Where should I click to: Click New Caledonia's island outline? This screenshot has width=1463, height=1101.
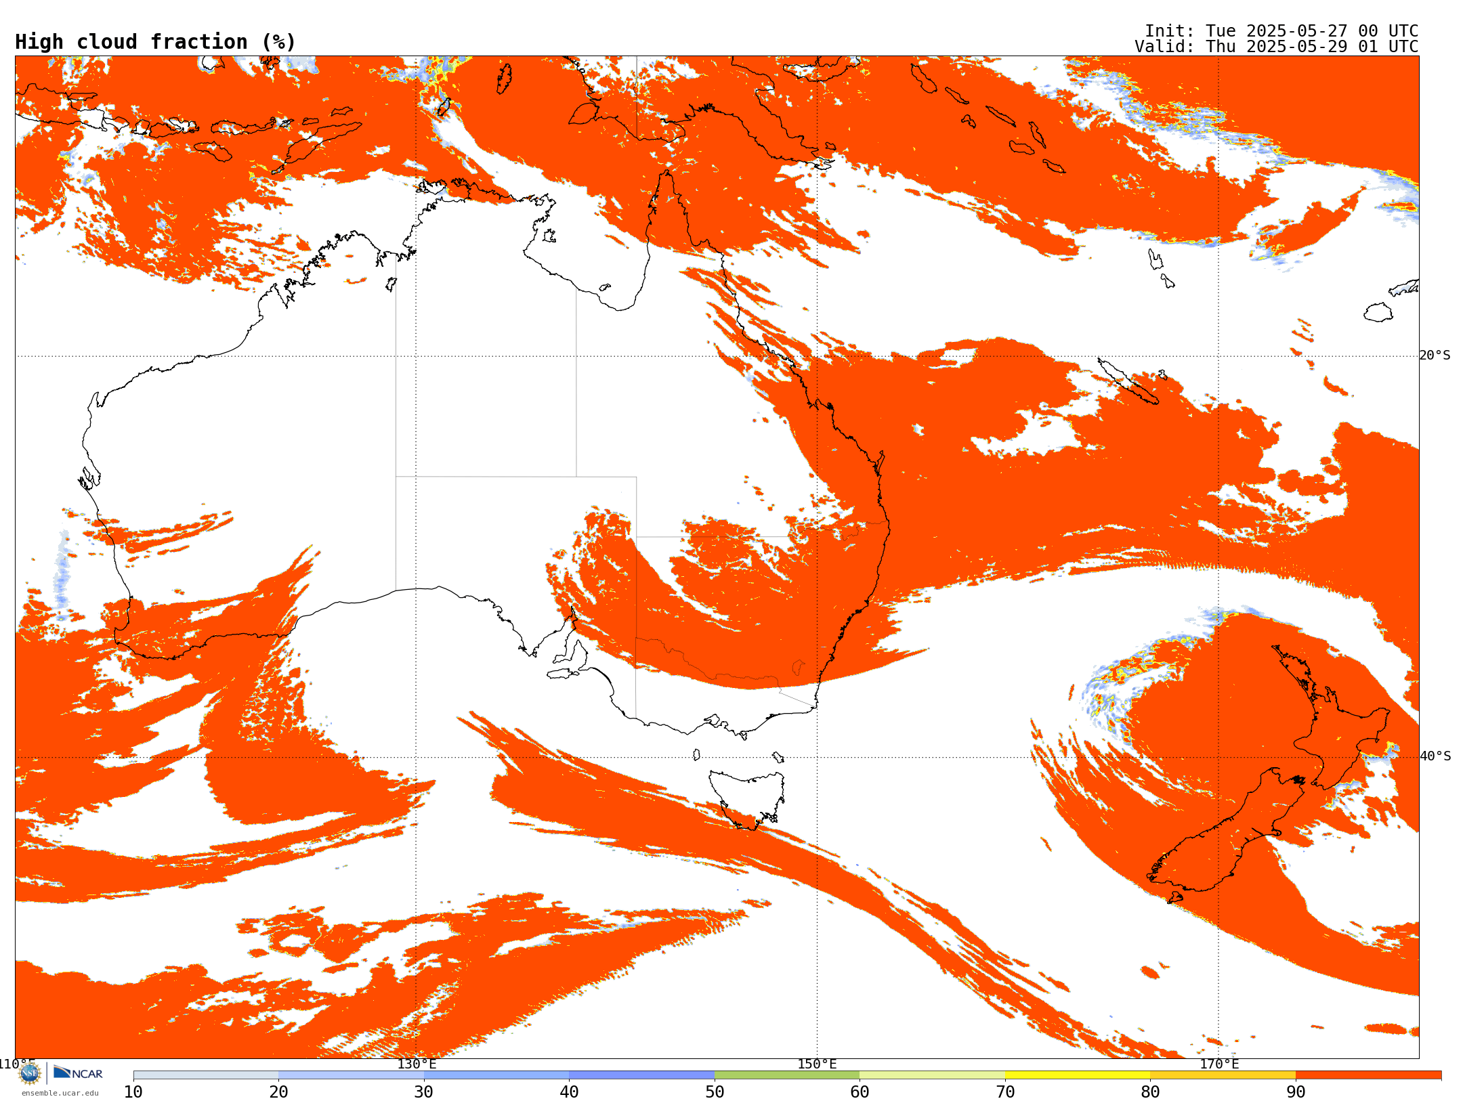click(x=1128, y=381)
